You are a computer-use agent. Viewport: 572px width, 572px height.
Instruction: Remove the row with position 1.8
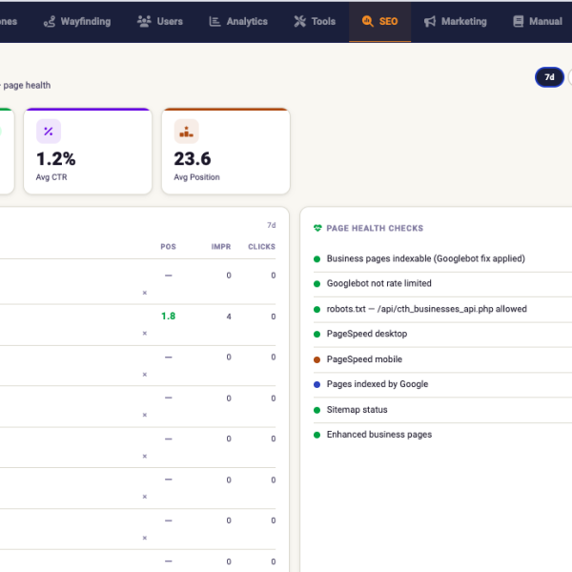(145, 334)
